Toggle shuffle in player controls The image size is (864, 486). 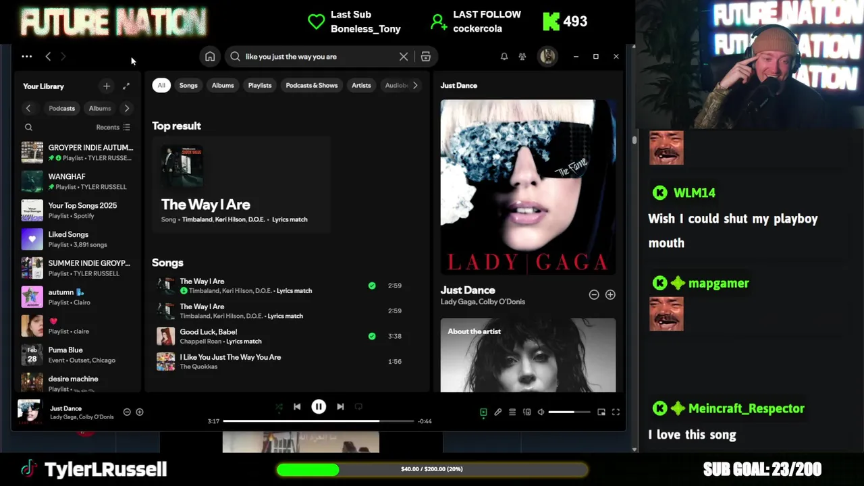point(279,407)
